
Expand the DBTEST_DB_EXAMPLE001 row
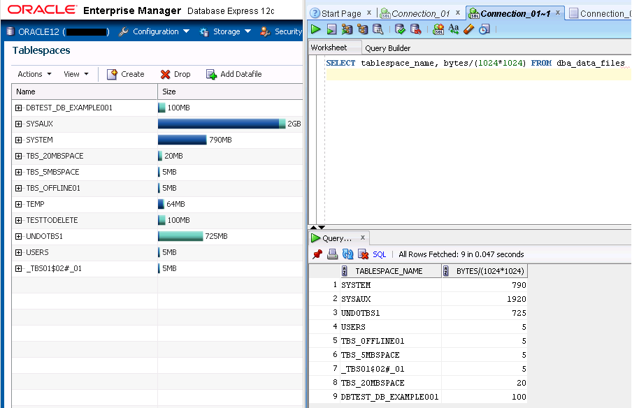pos(19,108)
